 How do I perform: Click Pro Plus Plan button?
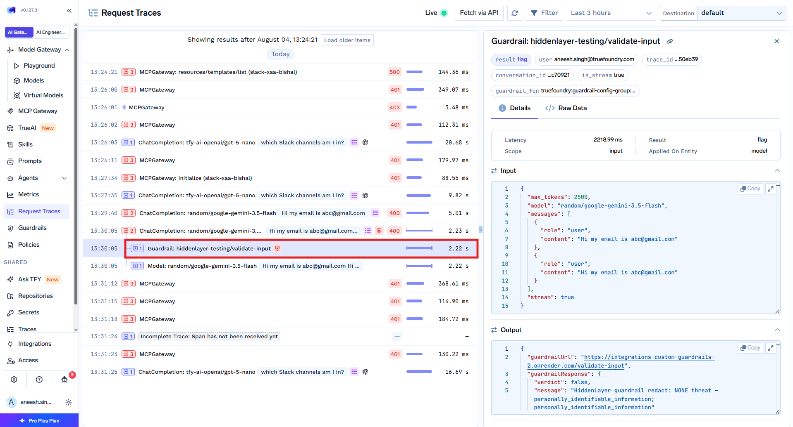[39, 420]
